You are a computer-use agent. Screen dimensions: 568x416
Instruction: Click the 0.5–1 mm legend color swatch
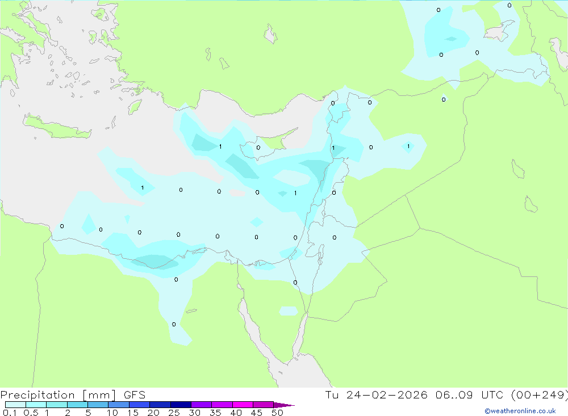(x=36, y=405)
